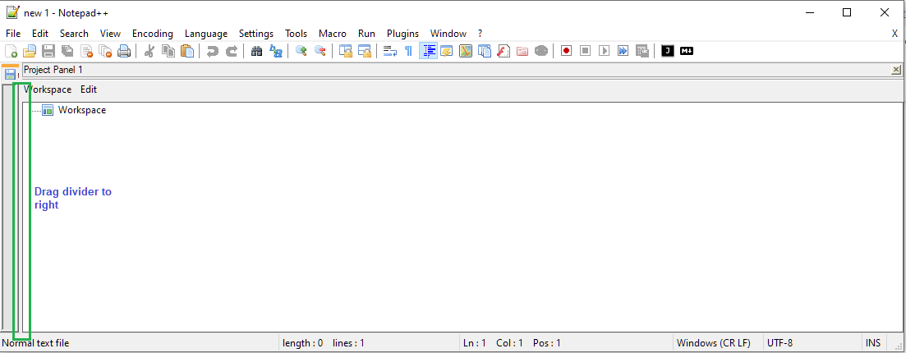Open Find using the binoculars icon

256,51
